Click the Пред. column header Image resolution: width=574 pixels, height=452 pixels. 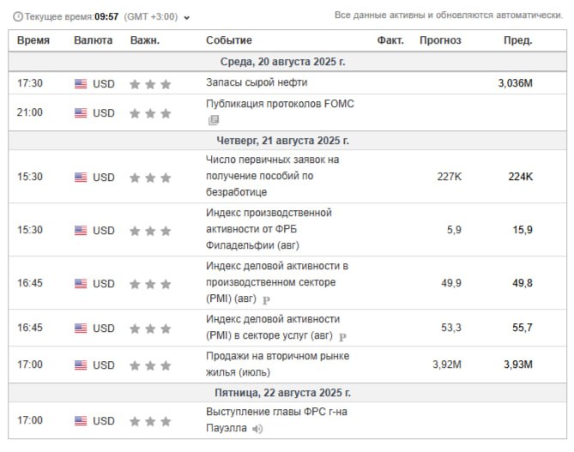coord(518,40)
